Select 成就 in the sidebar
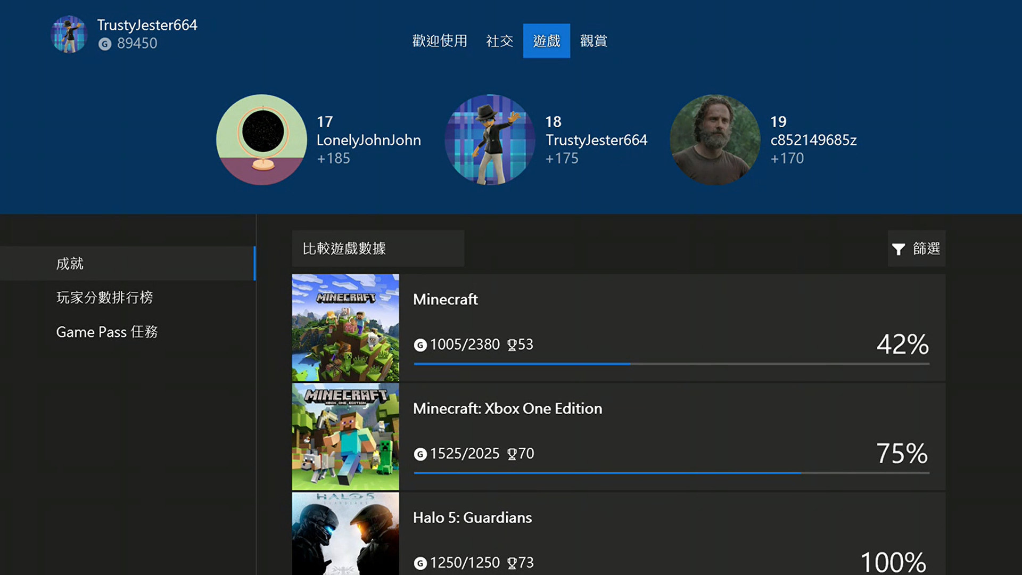The width and height of the screenshot is (1022, 575). pyautogui.click(x=128, y=264)
